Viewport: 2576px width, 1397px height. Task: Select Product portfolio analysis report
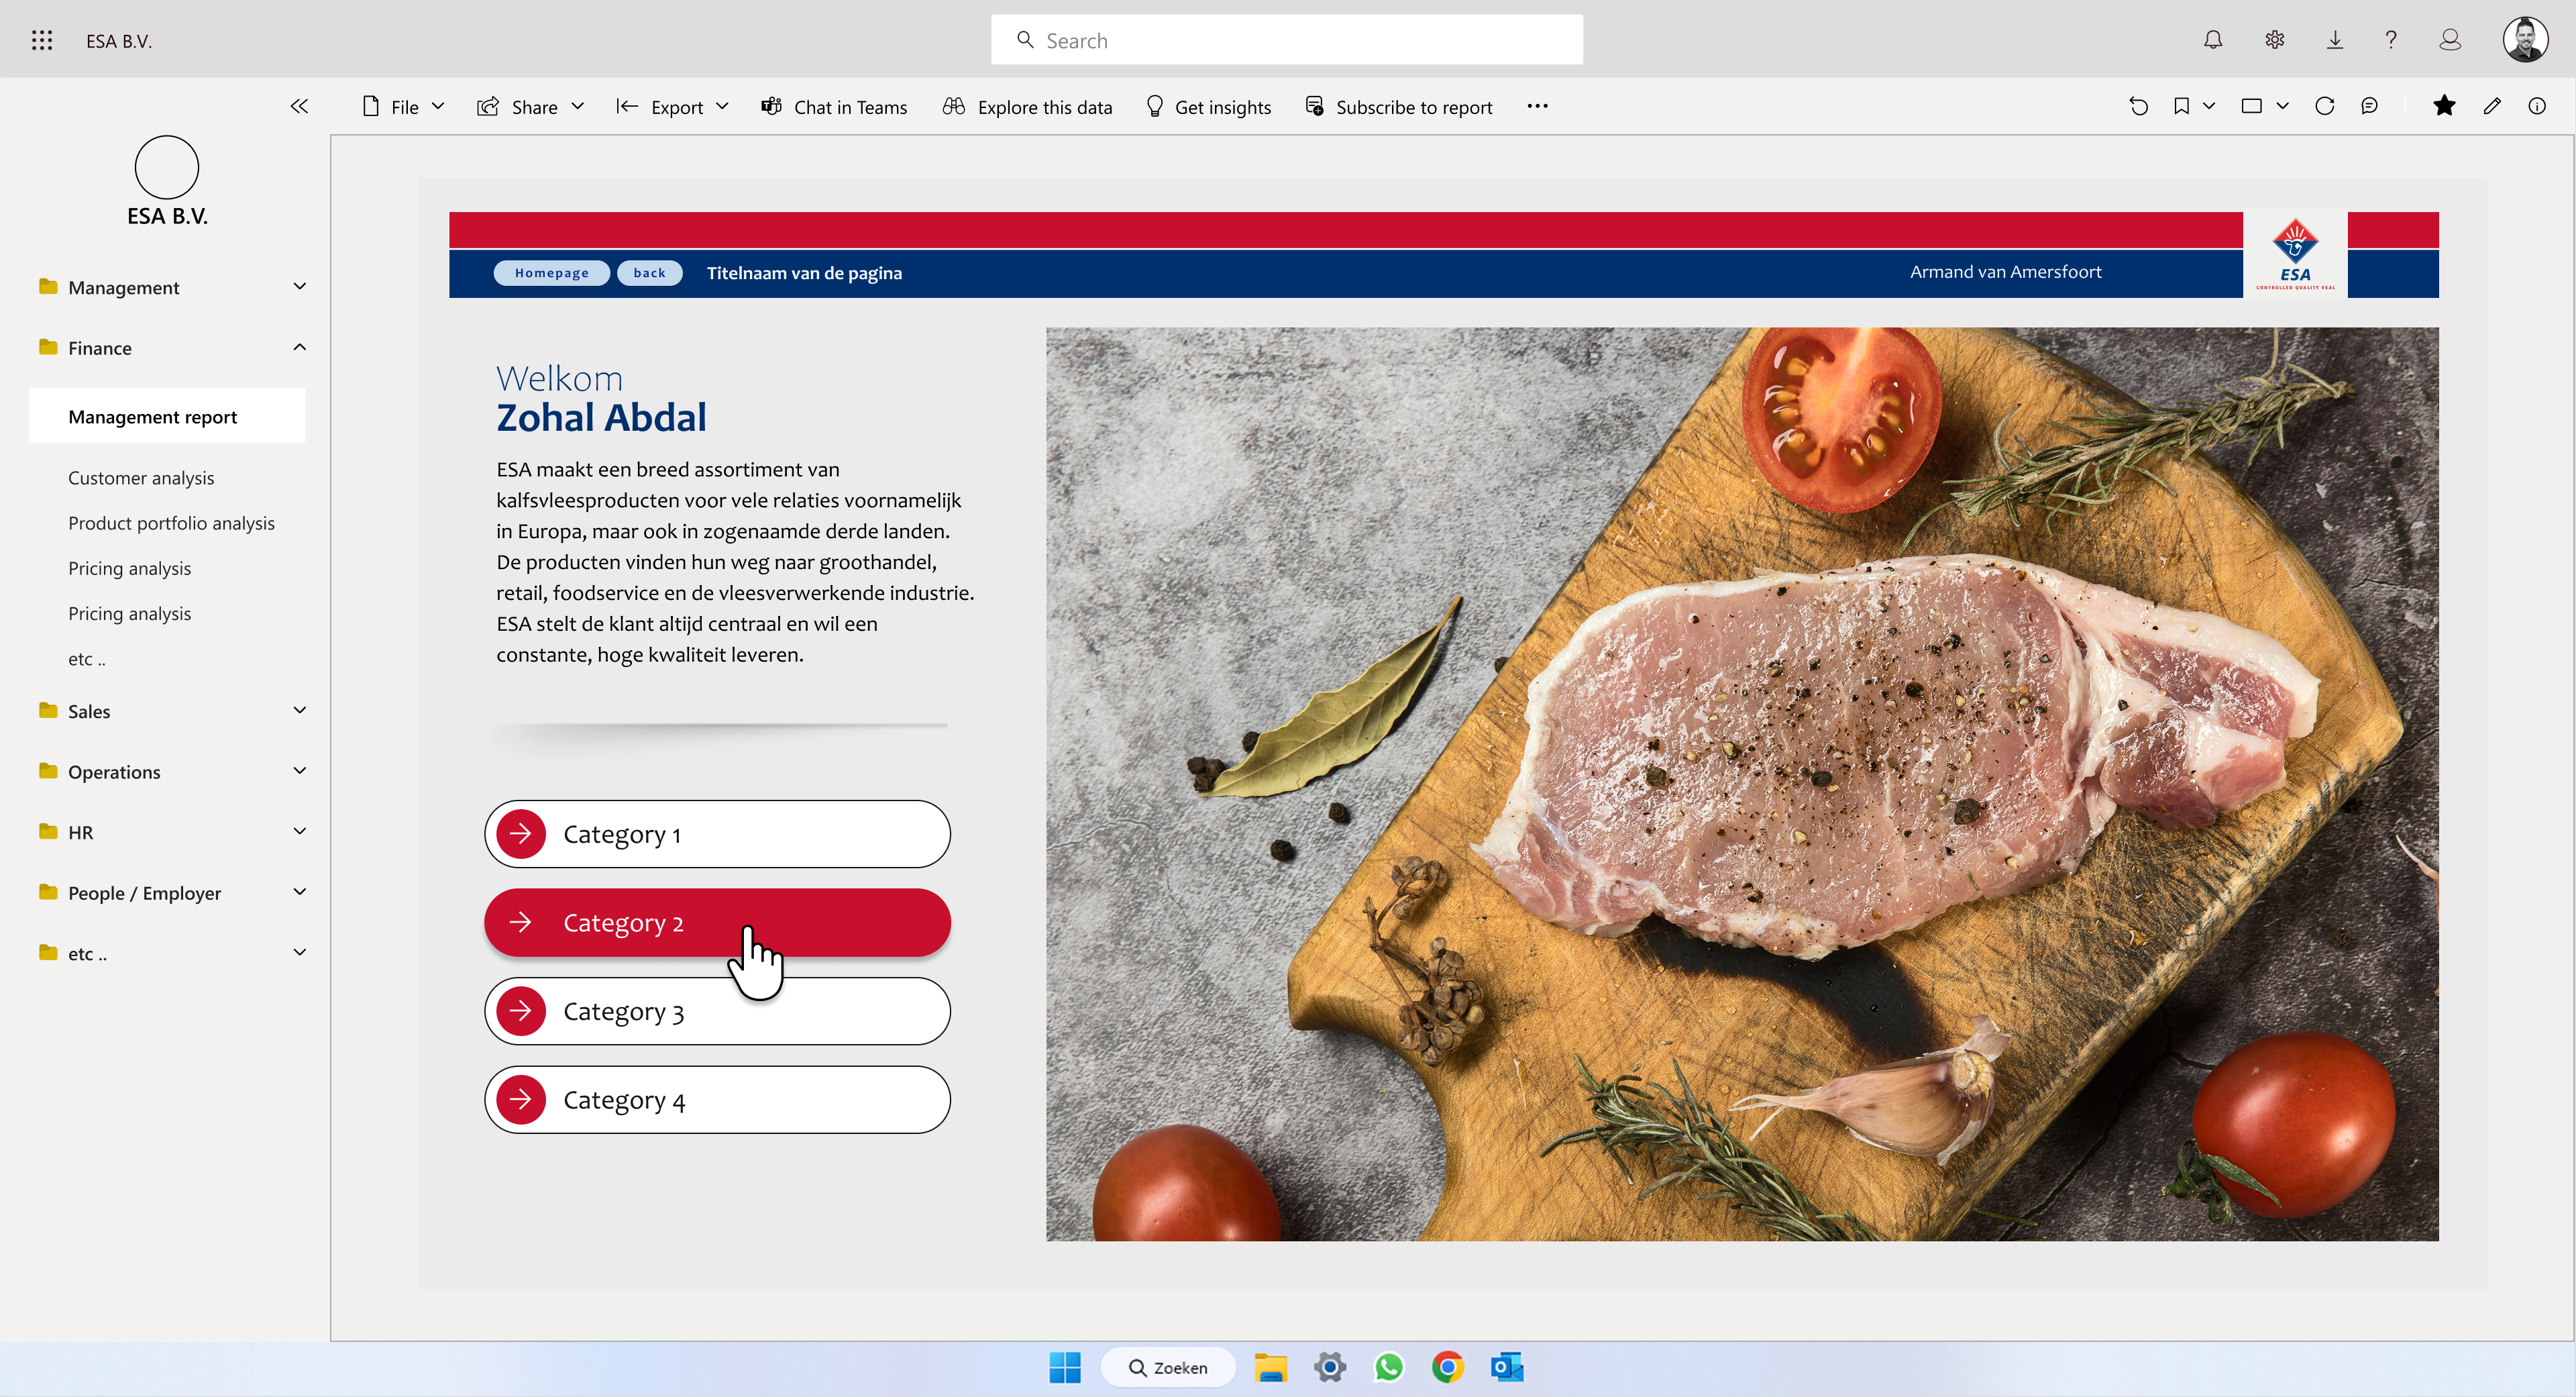click(171, 523)
